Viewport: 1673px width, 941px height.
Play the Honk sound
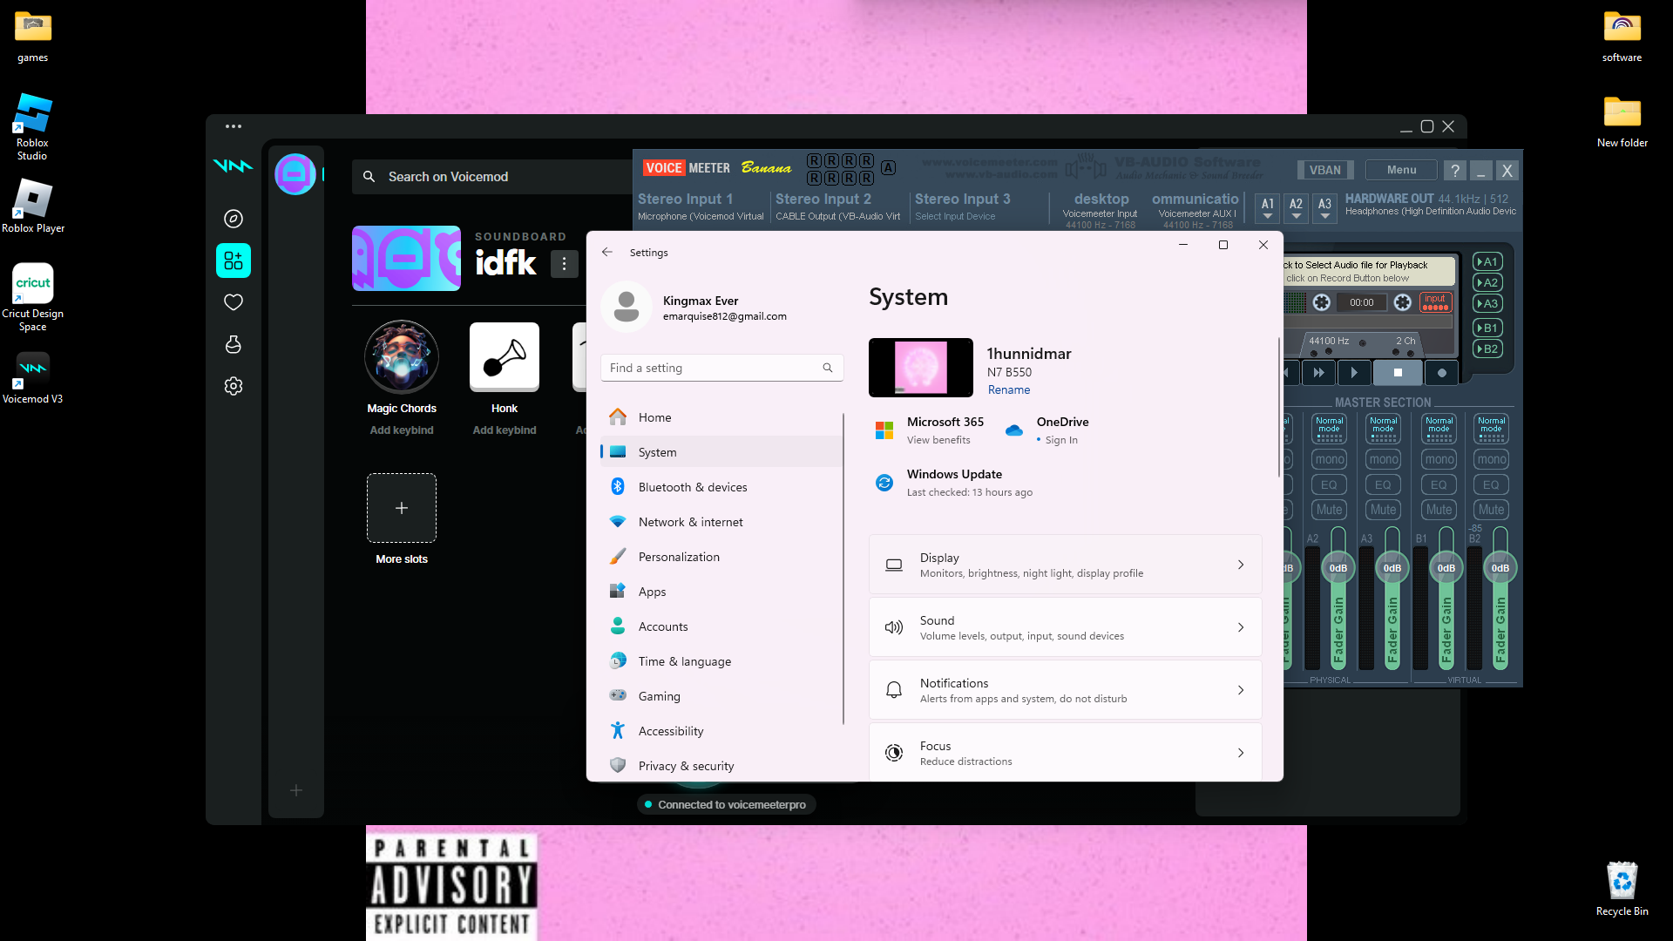504,356
